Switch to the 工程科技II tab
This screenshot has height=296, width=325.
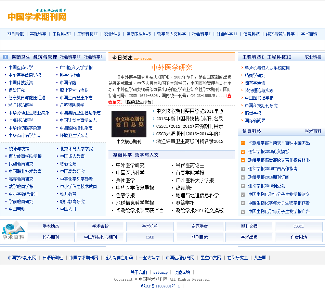click(x=279, y=57)
